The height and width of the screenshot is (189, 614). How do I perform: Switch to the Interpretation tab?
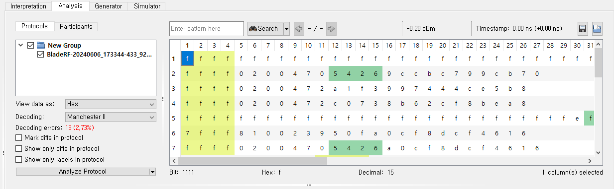tap(28, 6)
